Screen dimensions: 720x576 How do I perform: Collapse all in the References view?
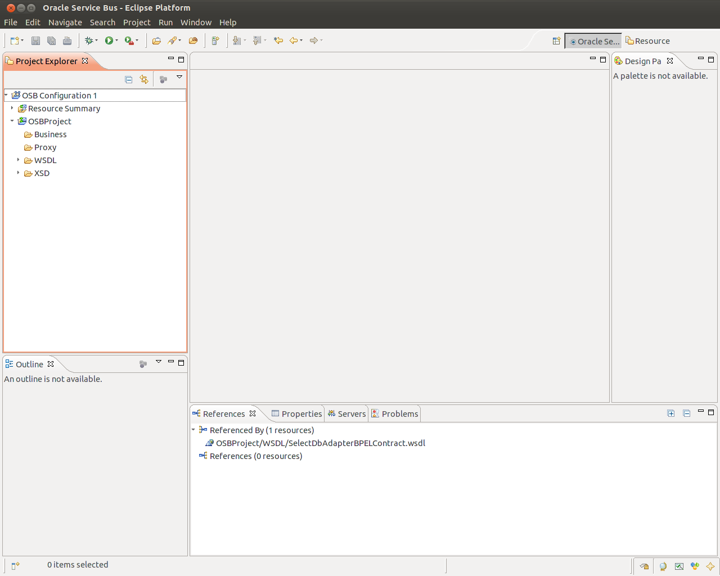coord(687,413)
